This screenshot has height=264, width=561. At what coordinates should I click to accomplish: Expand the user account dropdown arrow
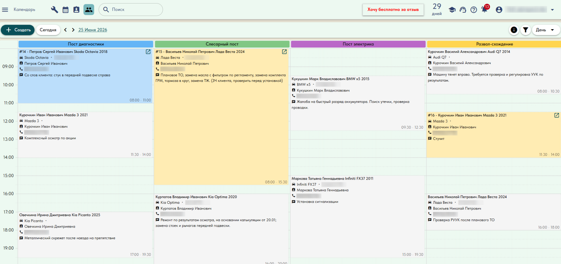(553, 10)
